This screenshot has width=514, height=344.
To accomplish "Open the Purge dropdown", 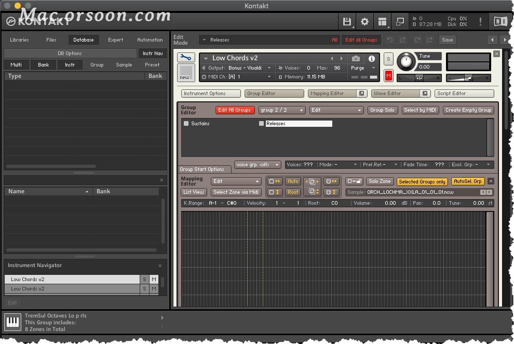I will [363, 68].
